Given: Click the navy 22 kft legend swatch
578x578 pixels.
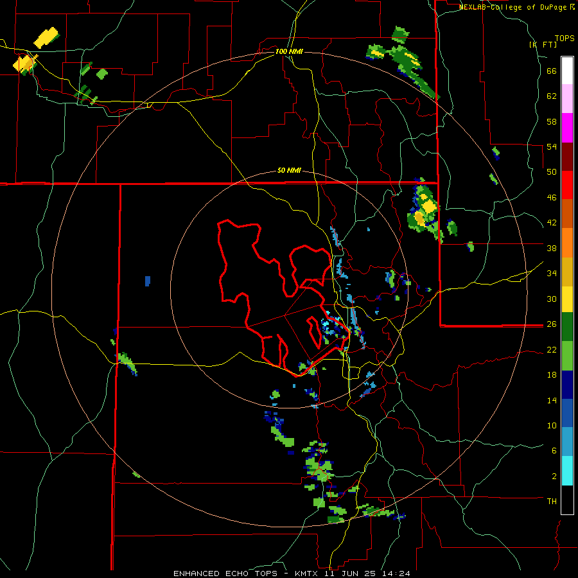Looking at the screenshot, I should pyautogui.click(x=567, y=385).
